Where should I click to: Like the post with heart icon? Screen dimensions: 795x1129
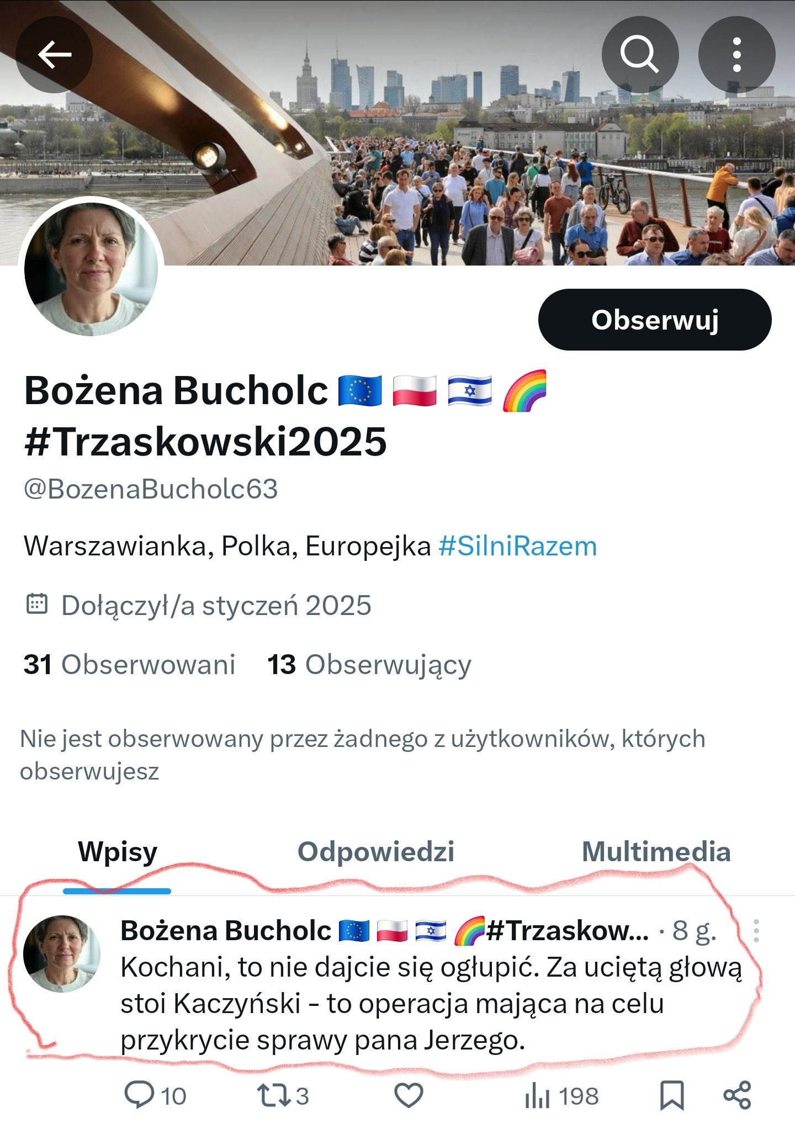pyautogui.click(x=409, y=1095)
